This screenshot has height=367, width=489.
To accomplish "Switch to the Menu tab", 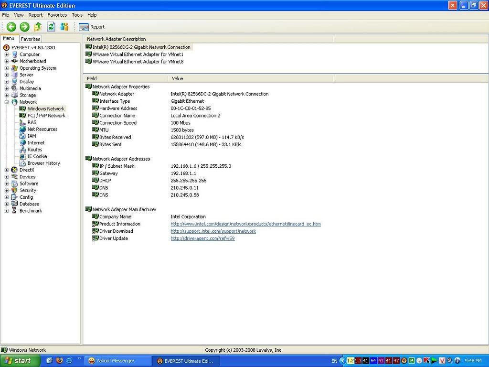I will [x=9, y=38].
